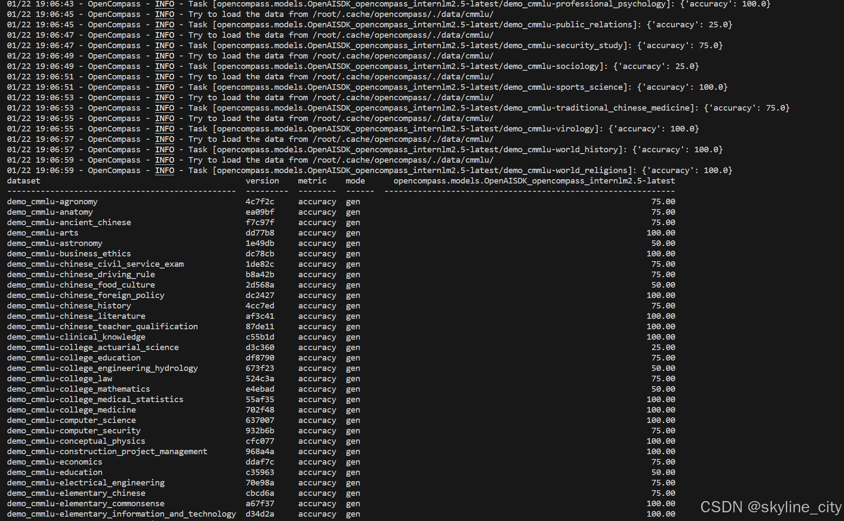The height and width of the screenshot is (521, 844).
Task: Click the version hash dd77b8 in the arts row
Action: pos(259,233)
